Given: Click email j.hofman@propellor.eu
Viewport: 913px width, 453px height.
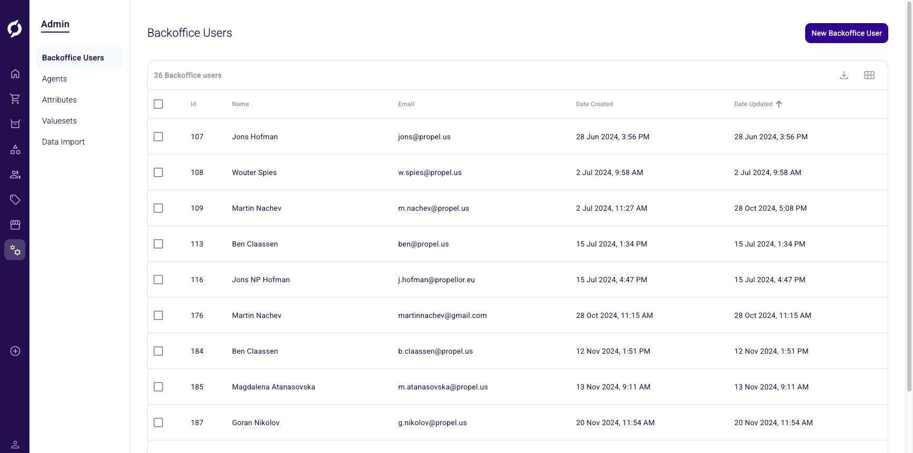Looking at the screenshot, I should (x=437, y=280).
